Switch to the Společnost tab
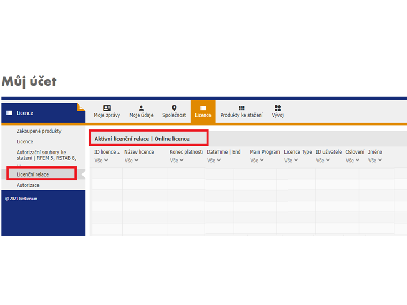Viewport: 407px width, 305px height. [174, 112]
